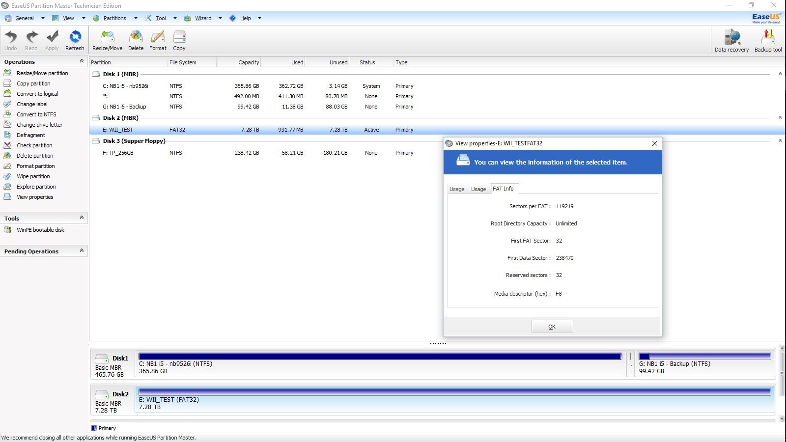Open the Partitions menu

click(115, 18)
